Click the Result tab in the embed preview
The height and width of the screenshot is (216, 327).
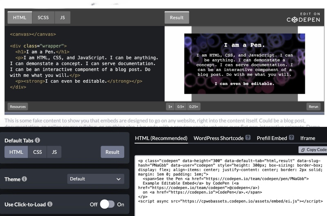click(177, 18)
